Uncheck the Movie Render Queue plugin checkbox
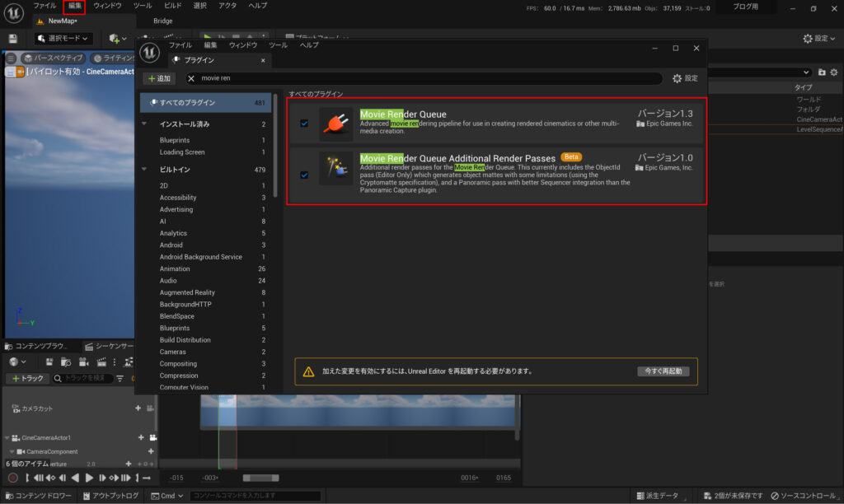Image resolution: width=844 pixels, height=504 pixels. pos(304,124)
